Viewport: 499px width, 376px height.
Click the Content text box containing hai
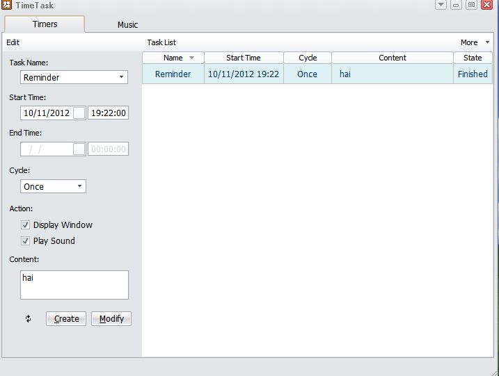point(74,285)
